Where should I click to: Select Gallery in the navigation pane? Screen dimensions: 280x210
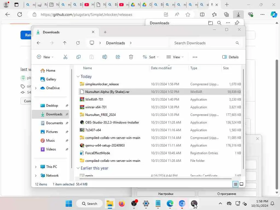tap(51, 79)
